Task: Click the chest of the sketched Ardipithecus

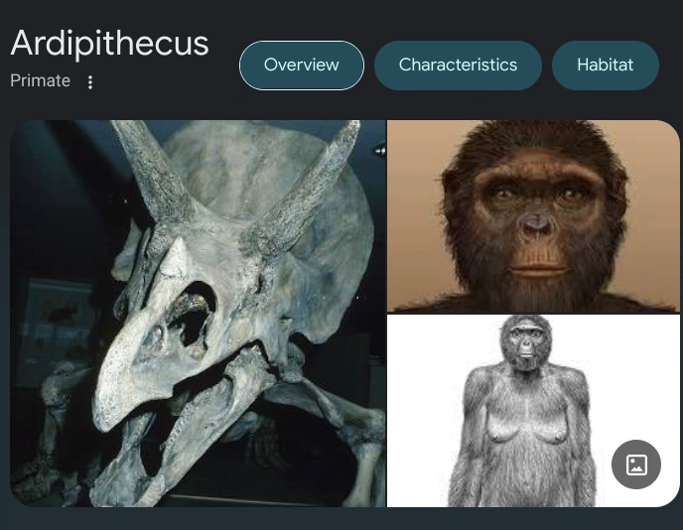Action: 527,418
